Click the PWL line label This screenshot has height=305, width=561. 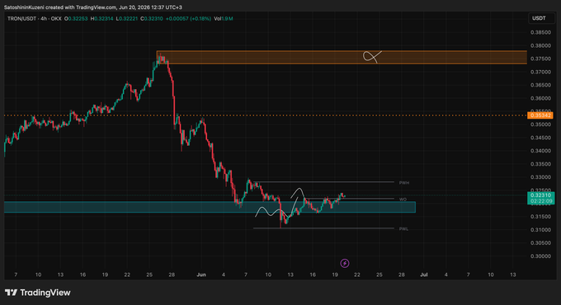coord(403,229)
